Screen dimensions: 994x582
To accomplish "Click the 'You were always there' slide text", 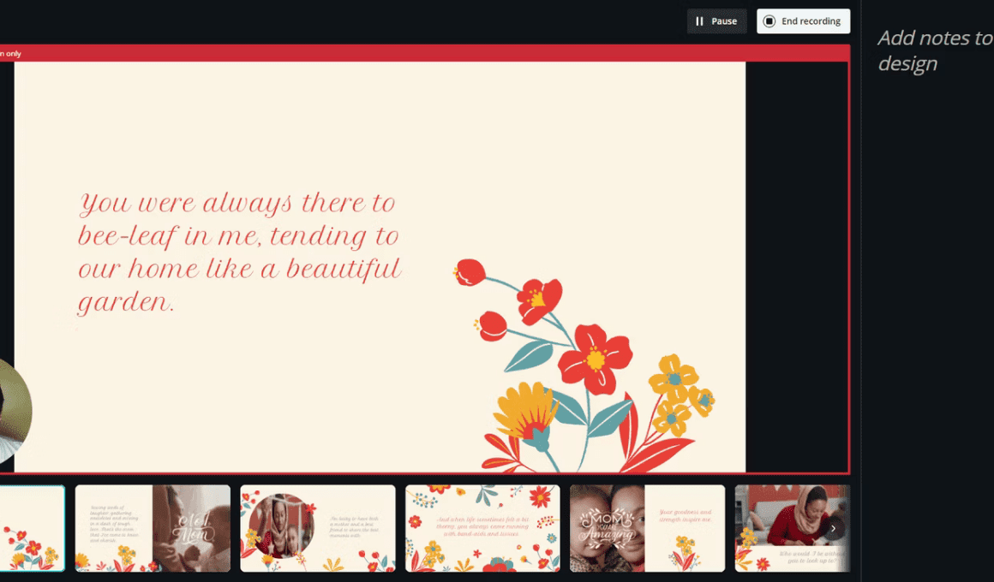I will [x=239, y=252].
